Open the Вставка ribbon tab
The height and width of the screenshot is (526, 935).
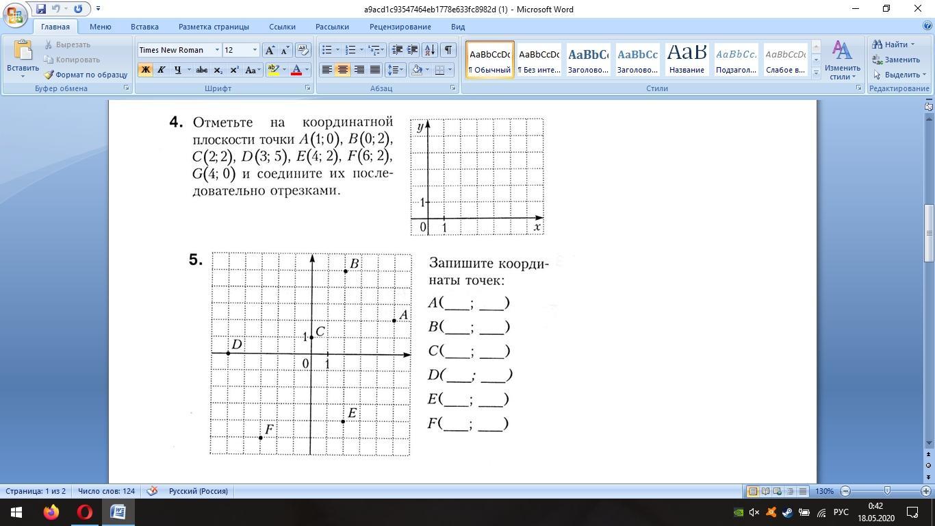coord(144,27)
